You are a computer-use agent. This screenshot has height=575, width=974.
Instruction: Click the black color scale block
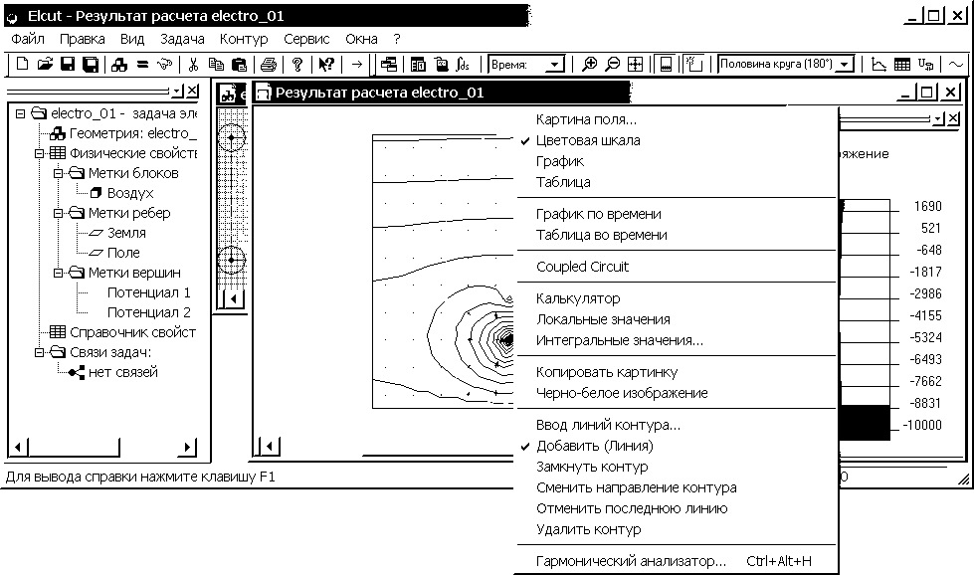(x=865, y=423)
